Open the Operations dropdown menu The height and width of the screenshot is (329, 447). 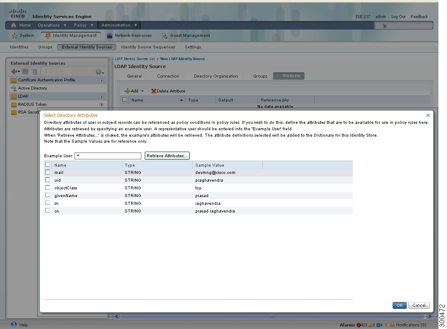point(52,25)
